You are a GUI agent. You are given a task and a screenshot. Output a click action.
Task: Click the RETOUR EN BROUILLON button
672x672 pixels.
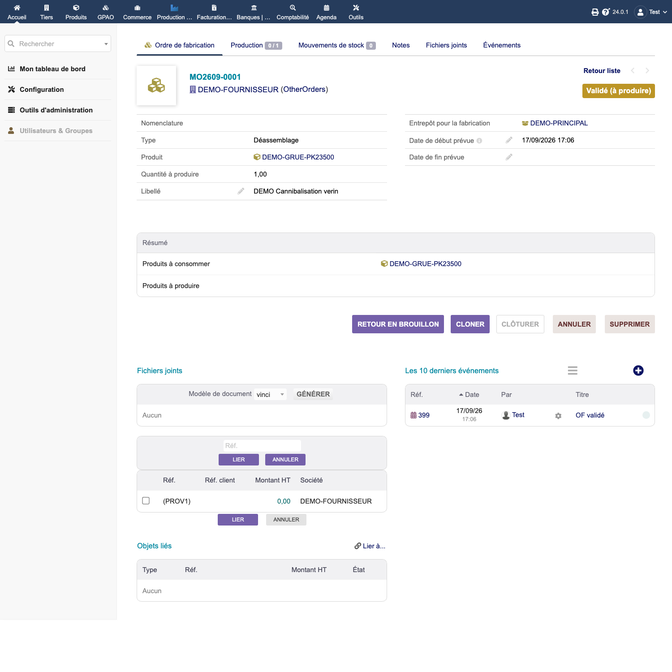click(398, 324)
